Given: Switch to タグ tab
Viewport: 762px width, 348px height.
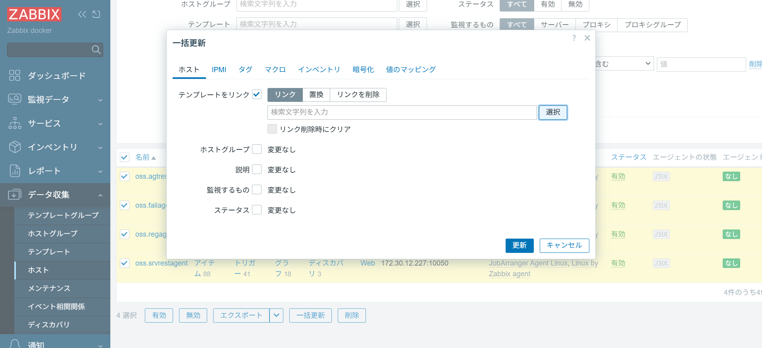Looking at the screenshot, I should click(245, 70).
